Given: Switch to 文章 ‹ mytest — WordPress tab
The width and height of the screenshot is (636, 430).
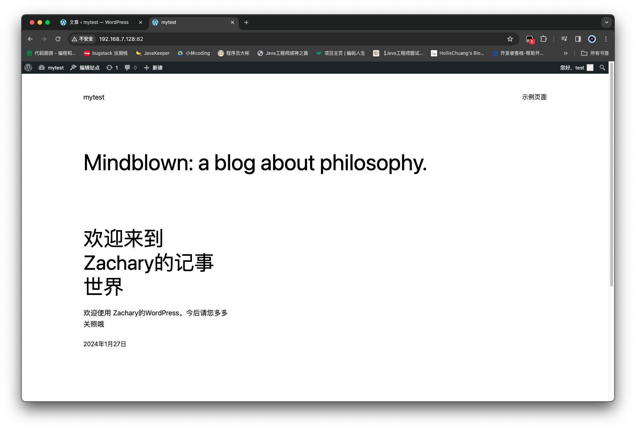Looking at the screenshot, I should point(99,22).
